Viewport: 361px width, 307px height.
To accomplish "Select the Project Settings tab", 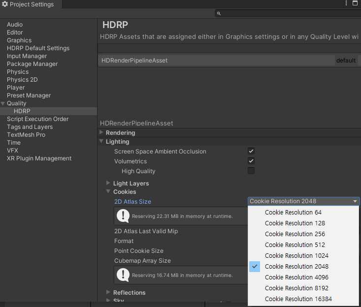I will 31,4.
